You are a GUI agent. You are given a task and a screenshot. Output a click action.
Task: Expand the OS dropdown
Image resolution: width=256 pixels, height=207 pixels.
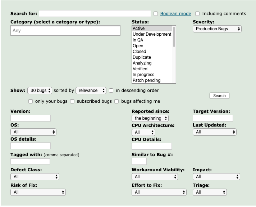coord(33,132)
